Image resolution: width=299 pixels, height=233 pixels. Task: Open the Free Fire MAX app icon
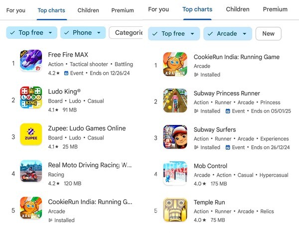[31, 64]
